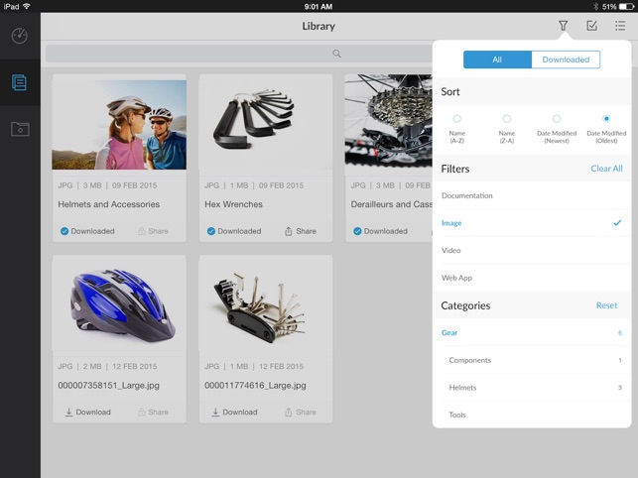The height and width of the screenshot is (478, 638).
Task: Select the Helmets subcategory
Action: click(x=532, y=388)
